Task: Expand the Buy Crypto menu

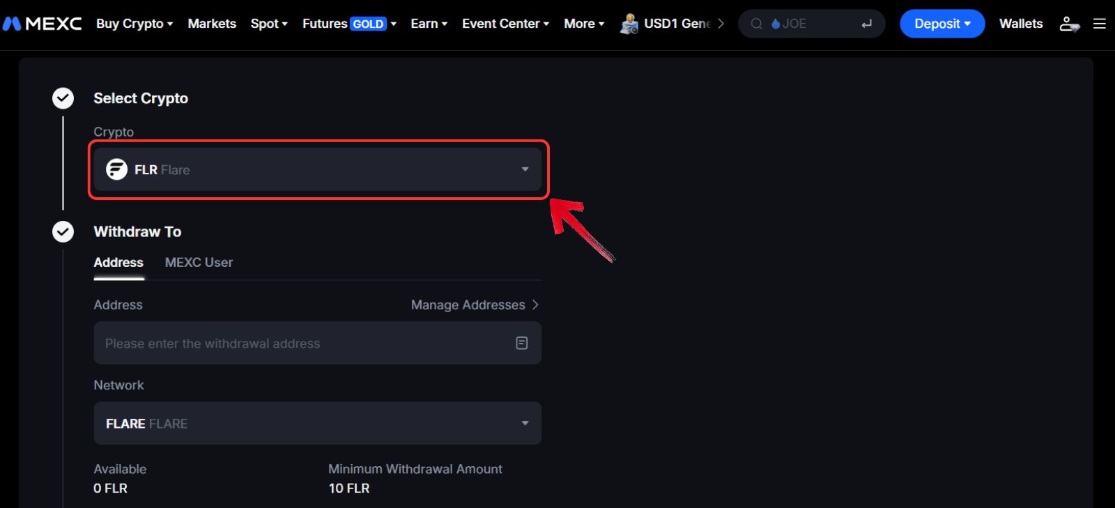Action: coord(134,24)
